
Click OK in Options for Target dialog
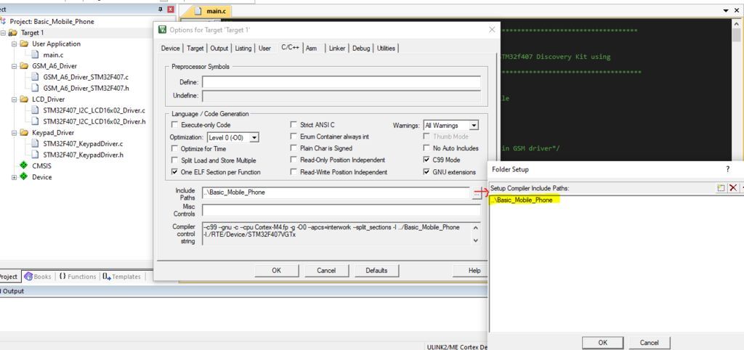click(x=277, y=270)
